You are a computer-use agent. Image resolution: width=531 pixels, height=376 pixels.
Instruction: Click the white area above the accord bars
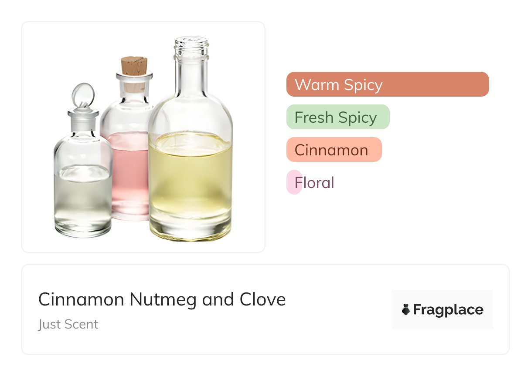tap(388, 44)
